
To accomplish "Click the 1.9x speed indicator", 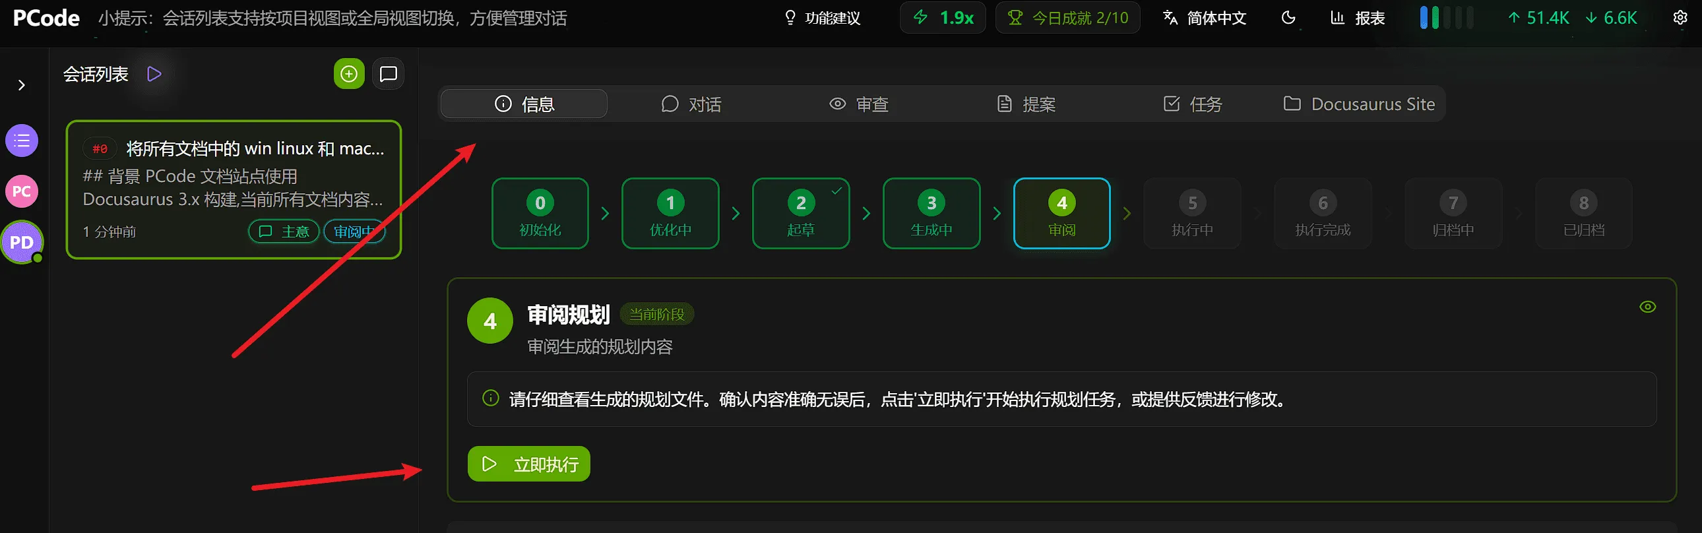I will [943, 18].
